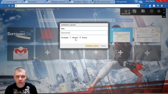The image size is (168, 94).
Task: Open Most Visited icon in FVD panel
Action: click(x=134, y=11)
